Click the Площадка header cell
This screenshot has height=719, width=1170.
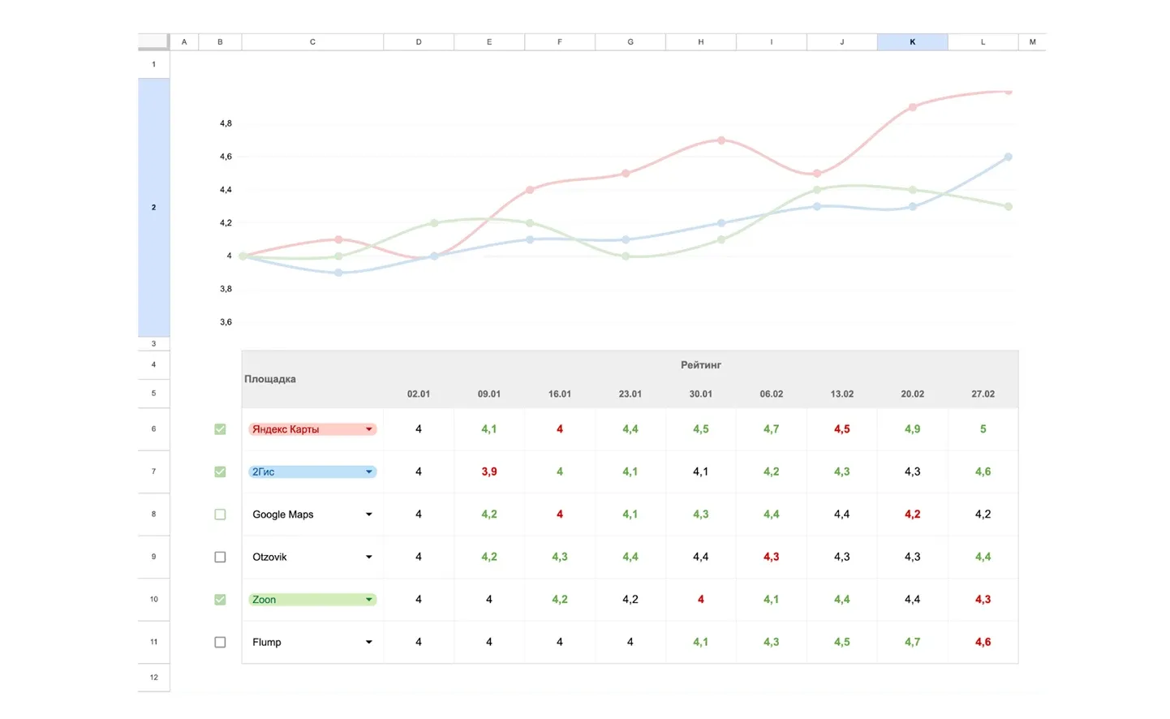(x=270, y=379)
